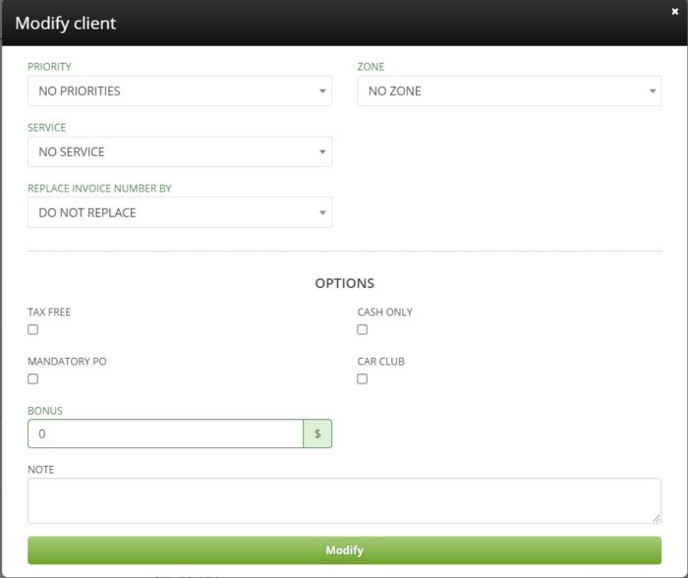Check the Mandatory PO checkbox
Screen dimensions: 688x578
[33, 379]
